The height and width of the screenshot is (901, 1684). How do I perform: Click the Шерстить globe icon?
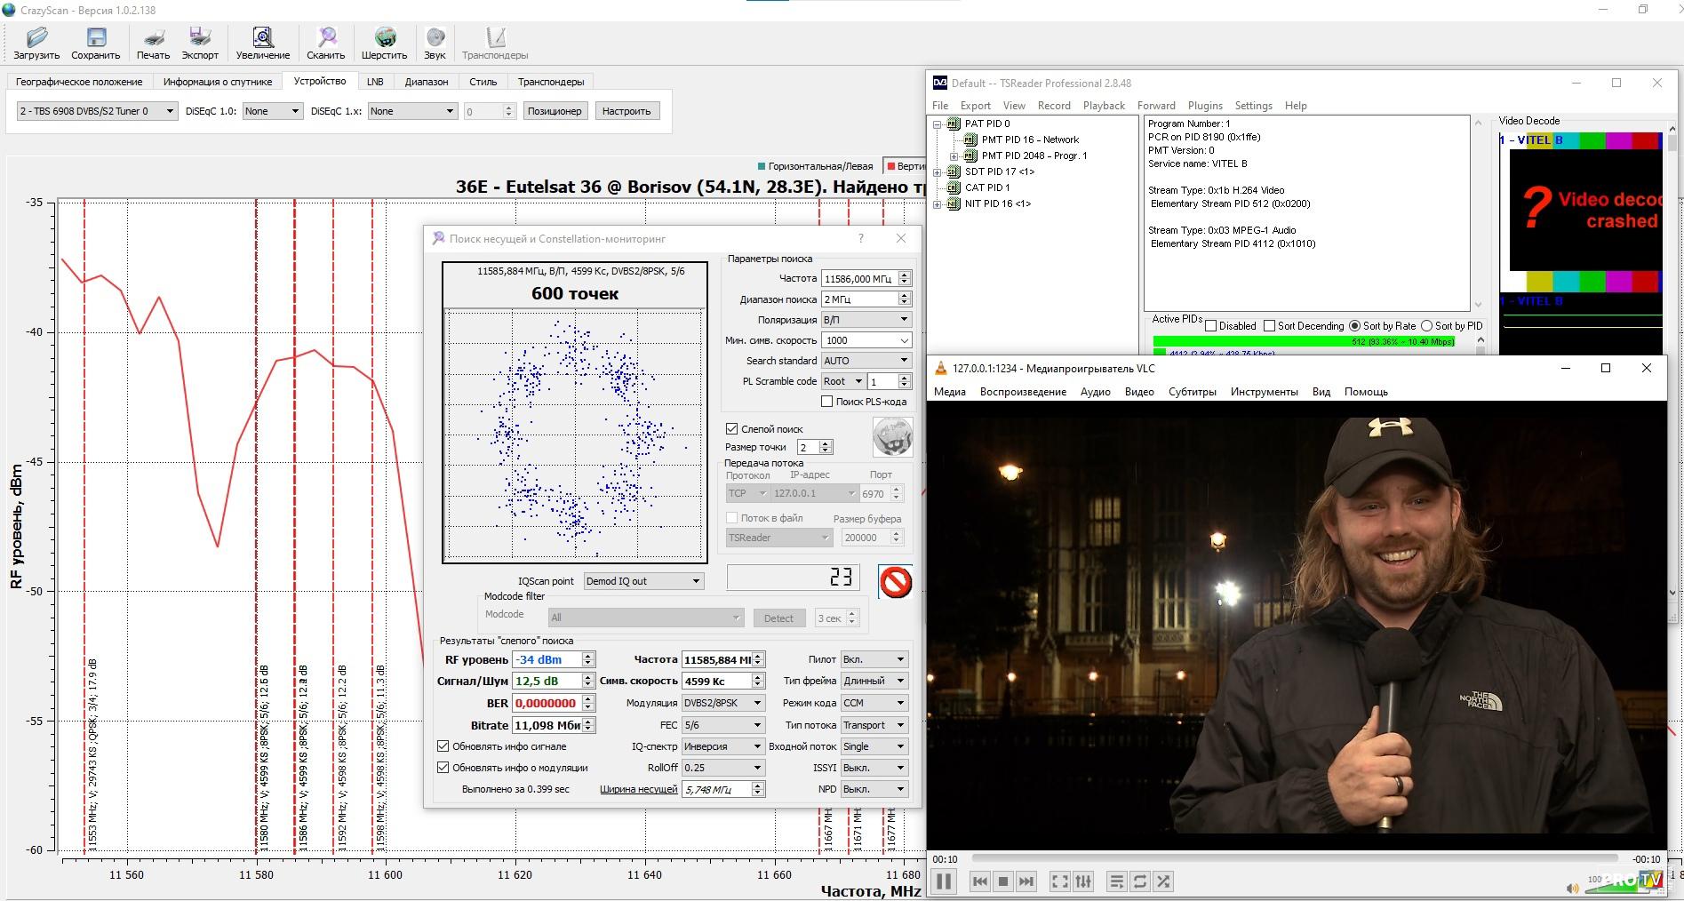[x=384, y=43]
